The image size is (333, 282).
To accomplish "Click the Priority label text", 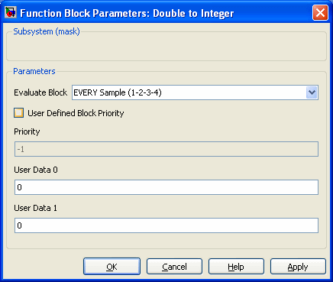I will (27, 131).
